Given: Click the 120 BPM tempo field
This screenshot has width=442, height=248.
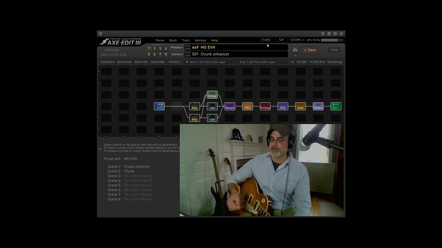Looking at the screenshot, I should pyautogui.click(x=295, y=40).
